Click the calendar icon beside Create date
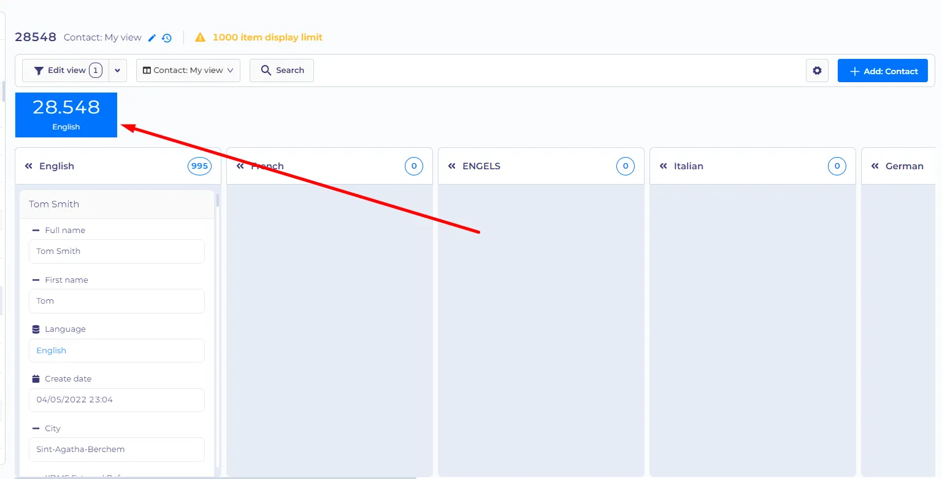 pos(36,379)
